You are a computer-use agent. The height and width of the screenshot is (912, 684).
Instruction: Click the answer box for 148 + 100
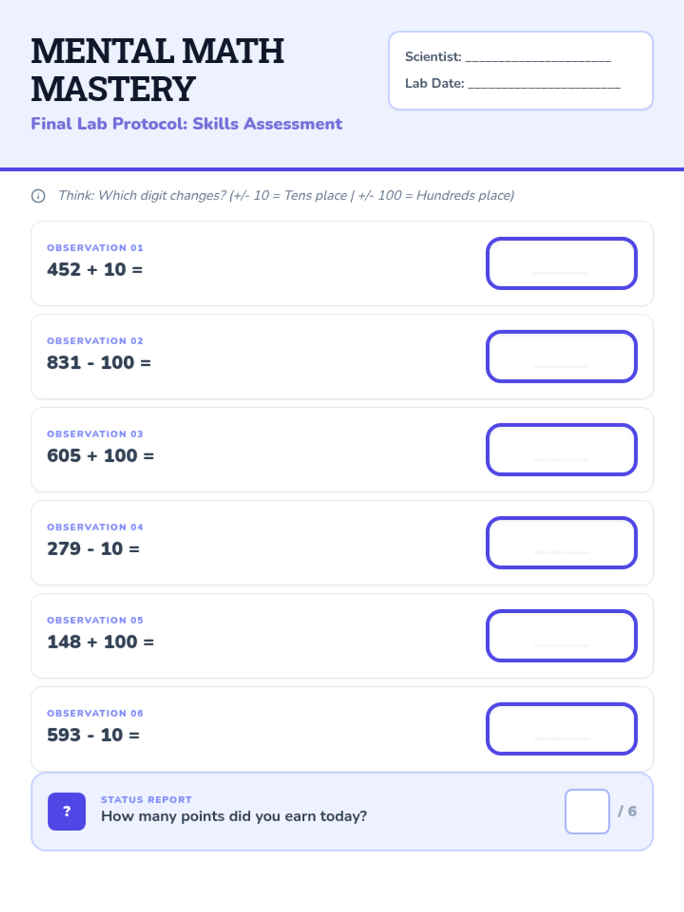click(x=561, y=636)
